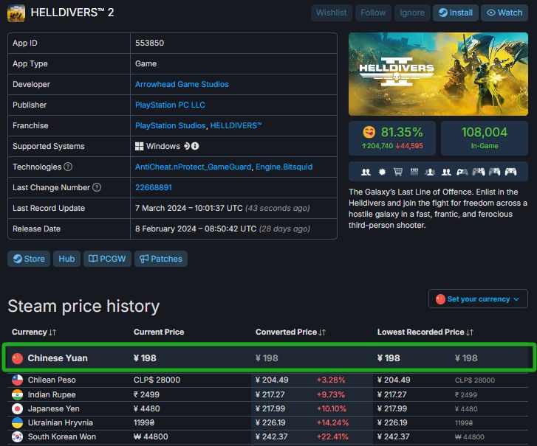Click the shopping cart feature icon
Image resolution: width=537 pixels, height=446 pixels.
point(397,172)
